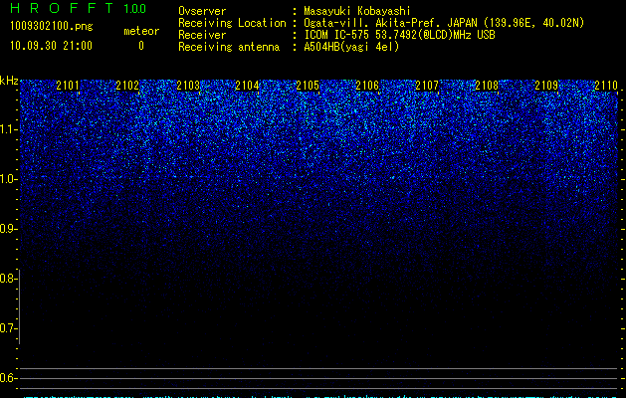Click the kHz axis unit label
The height and width of the screenshot is (398, 626).
[9, 81]
